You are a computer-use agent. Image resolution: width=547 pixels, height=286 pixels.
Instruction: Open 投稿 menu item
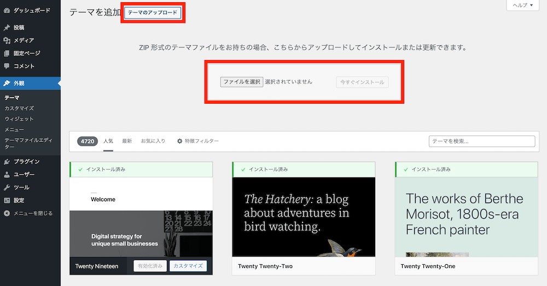pos(30,27)
